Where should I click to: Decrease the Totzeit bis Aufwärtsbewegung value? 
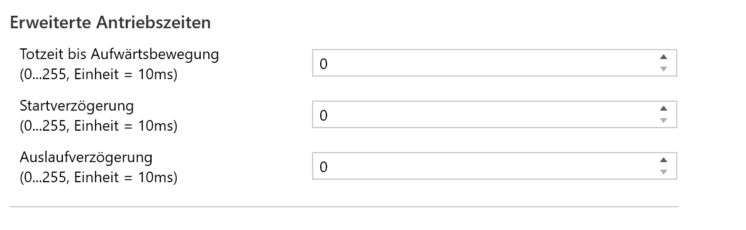[x=664, y=69]
